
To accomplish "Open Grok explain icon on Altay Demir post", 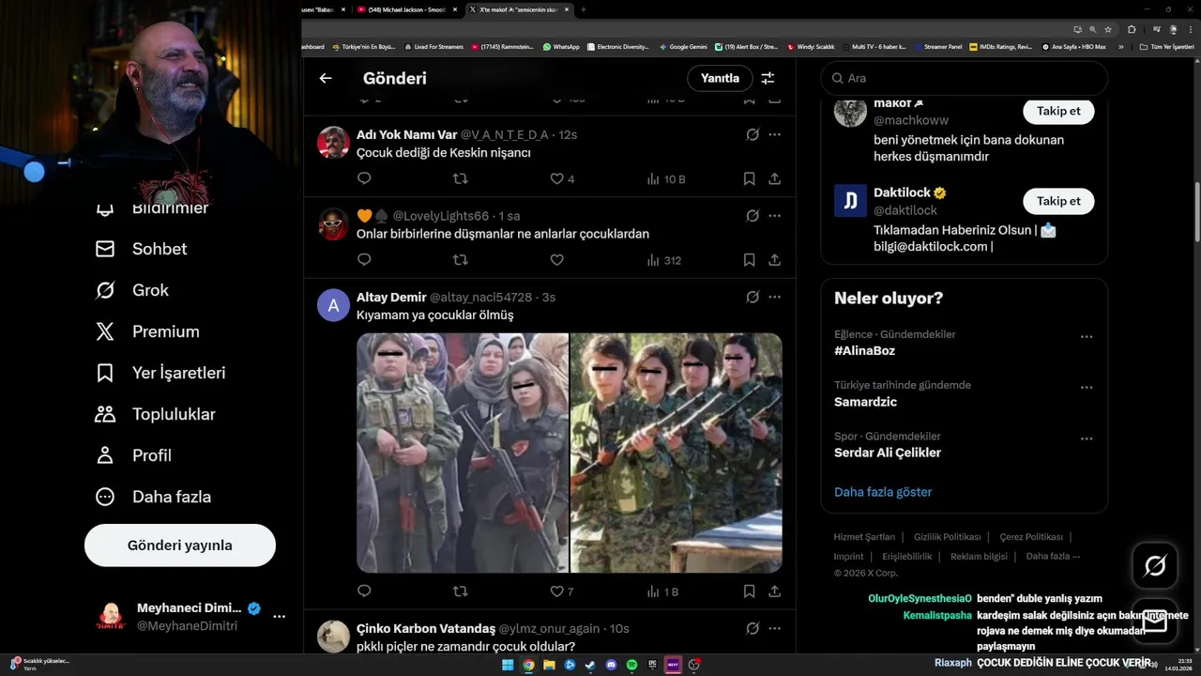I will (x=753, y=297).
